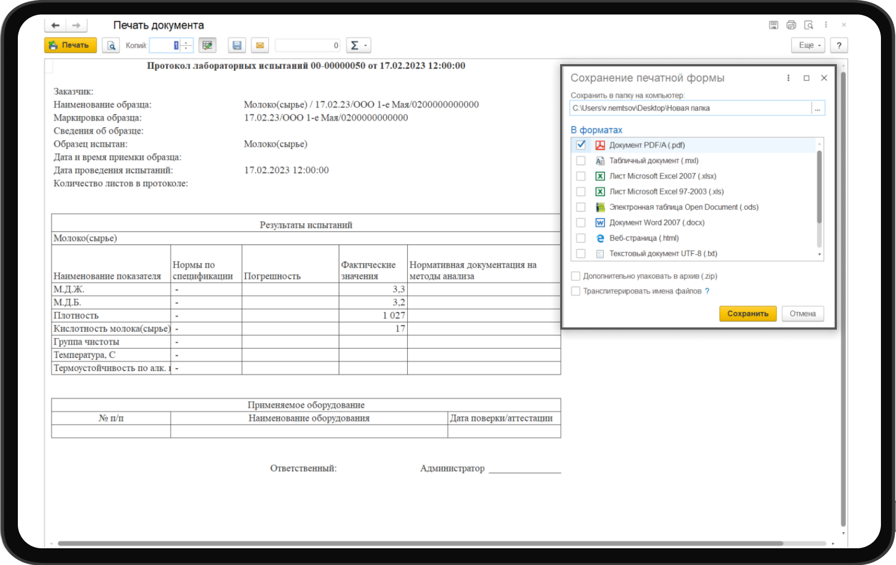The height and width of the screenshot is (565, 896).
Task: Maximize the save print form dialog
Action: [x=806, y=78]
